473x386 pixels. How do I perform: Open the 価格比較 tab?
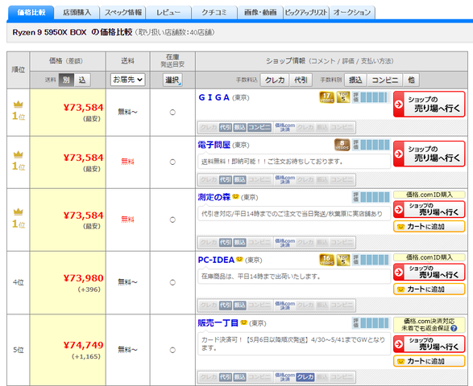31,13
